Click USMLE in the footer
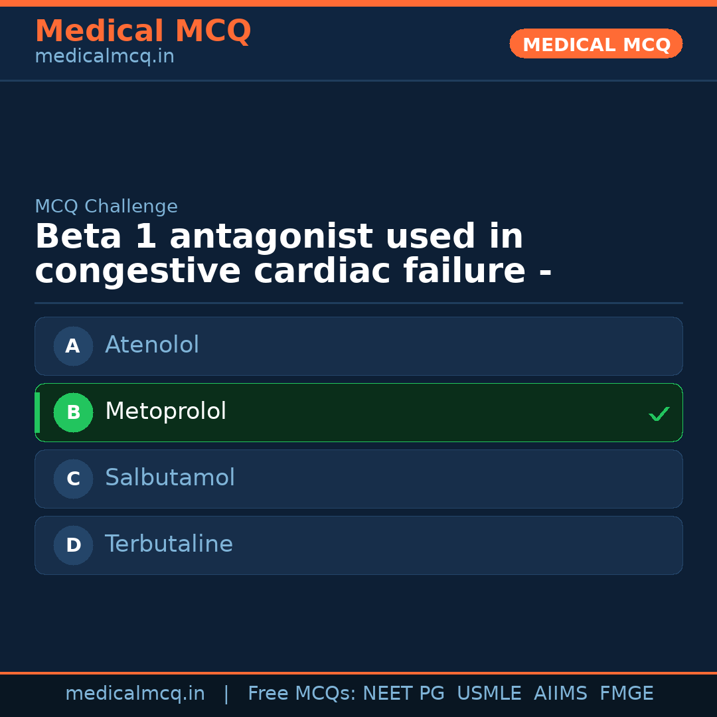Viewport: 717px width, 717px height. (489, 694)
